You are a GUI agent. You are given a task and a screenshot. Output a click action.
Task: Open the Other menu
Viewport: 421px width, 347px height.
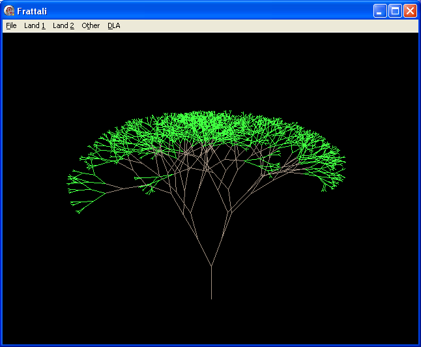91,26
